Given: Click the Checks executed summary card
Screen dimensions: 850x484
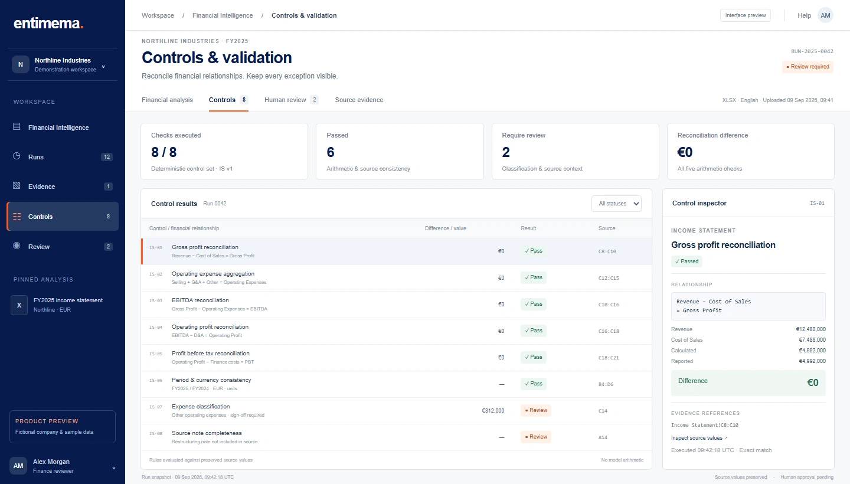Looking at the screenshot, I should [x=224, y=151].
